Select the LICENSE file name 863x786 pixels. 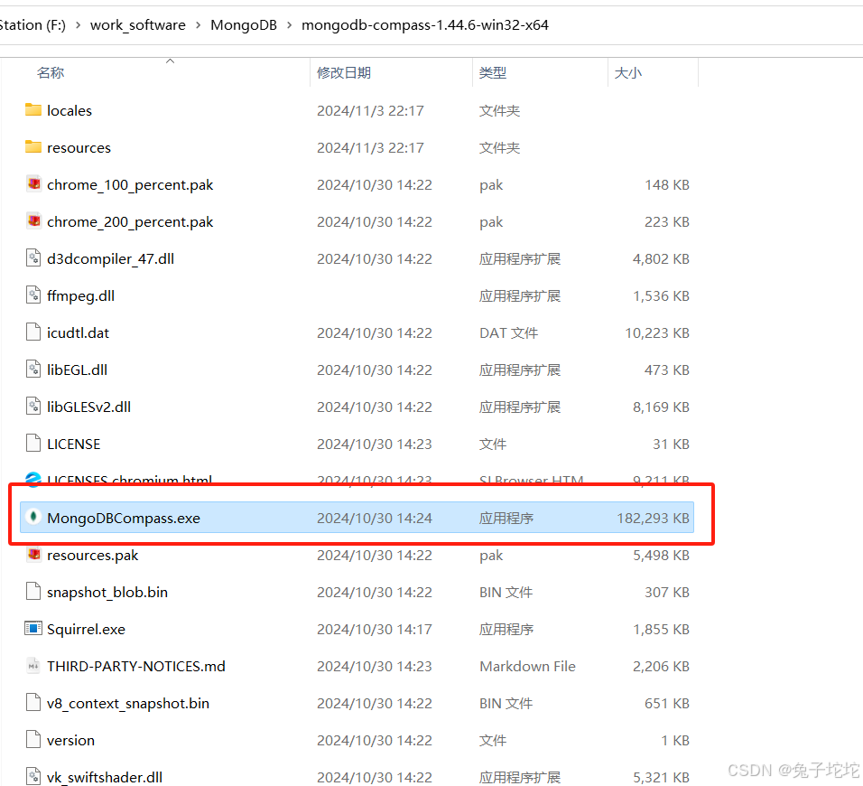[x=74, y=444]
